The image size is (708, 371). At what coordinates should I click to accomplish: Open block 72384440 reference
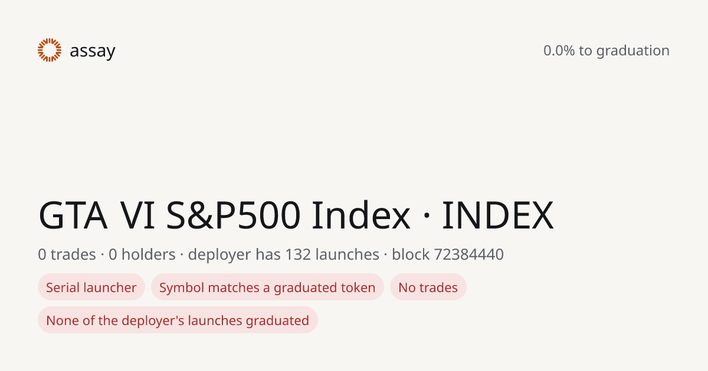(x=448, y=254)
